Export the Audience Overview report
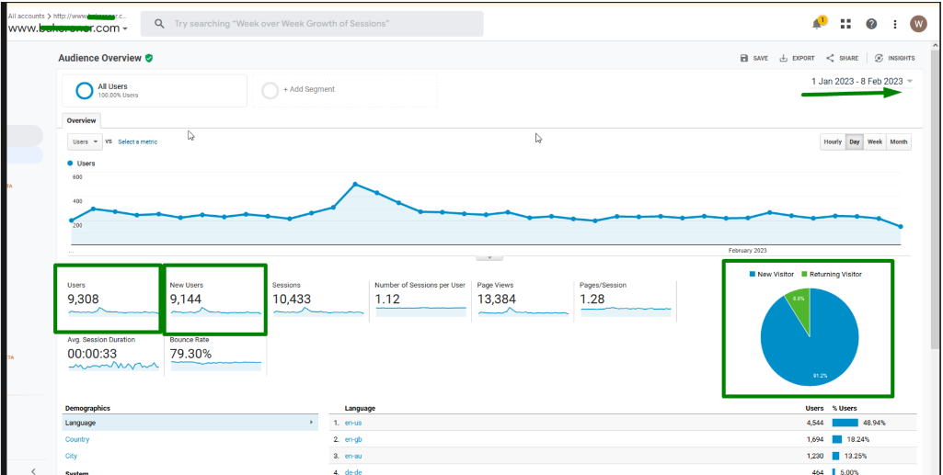 [x=797, y=58]
